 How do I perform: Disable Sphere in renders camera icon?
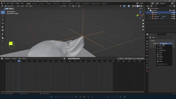[174, 18]
